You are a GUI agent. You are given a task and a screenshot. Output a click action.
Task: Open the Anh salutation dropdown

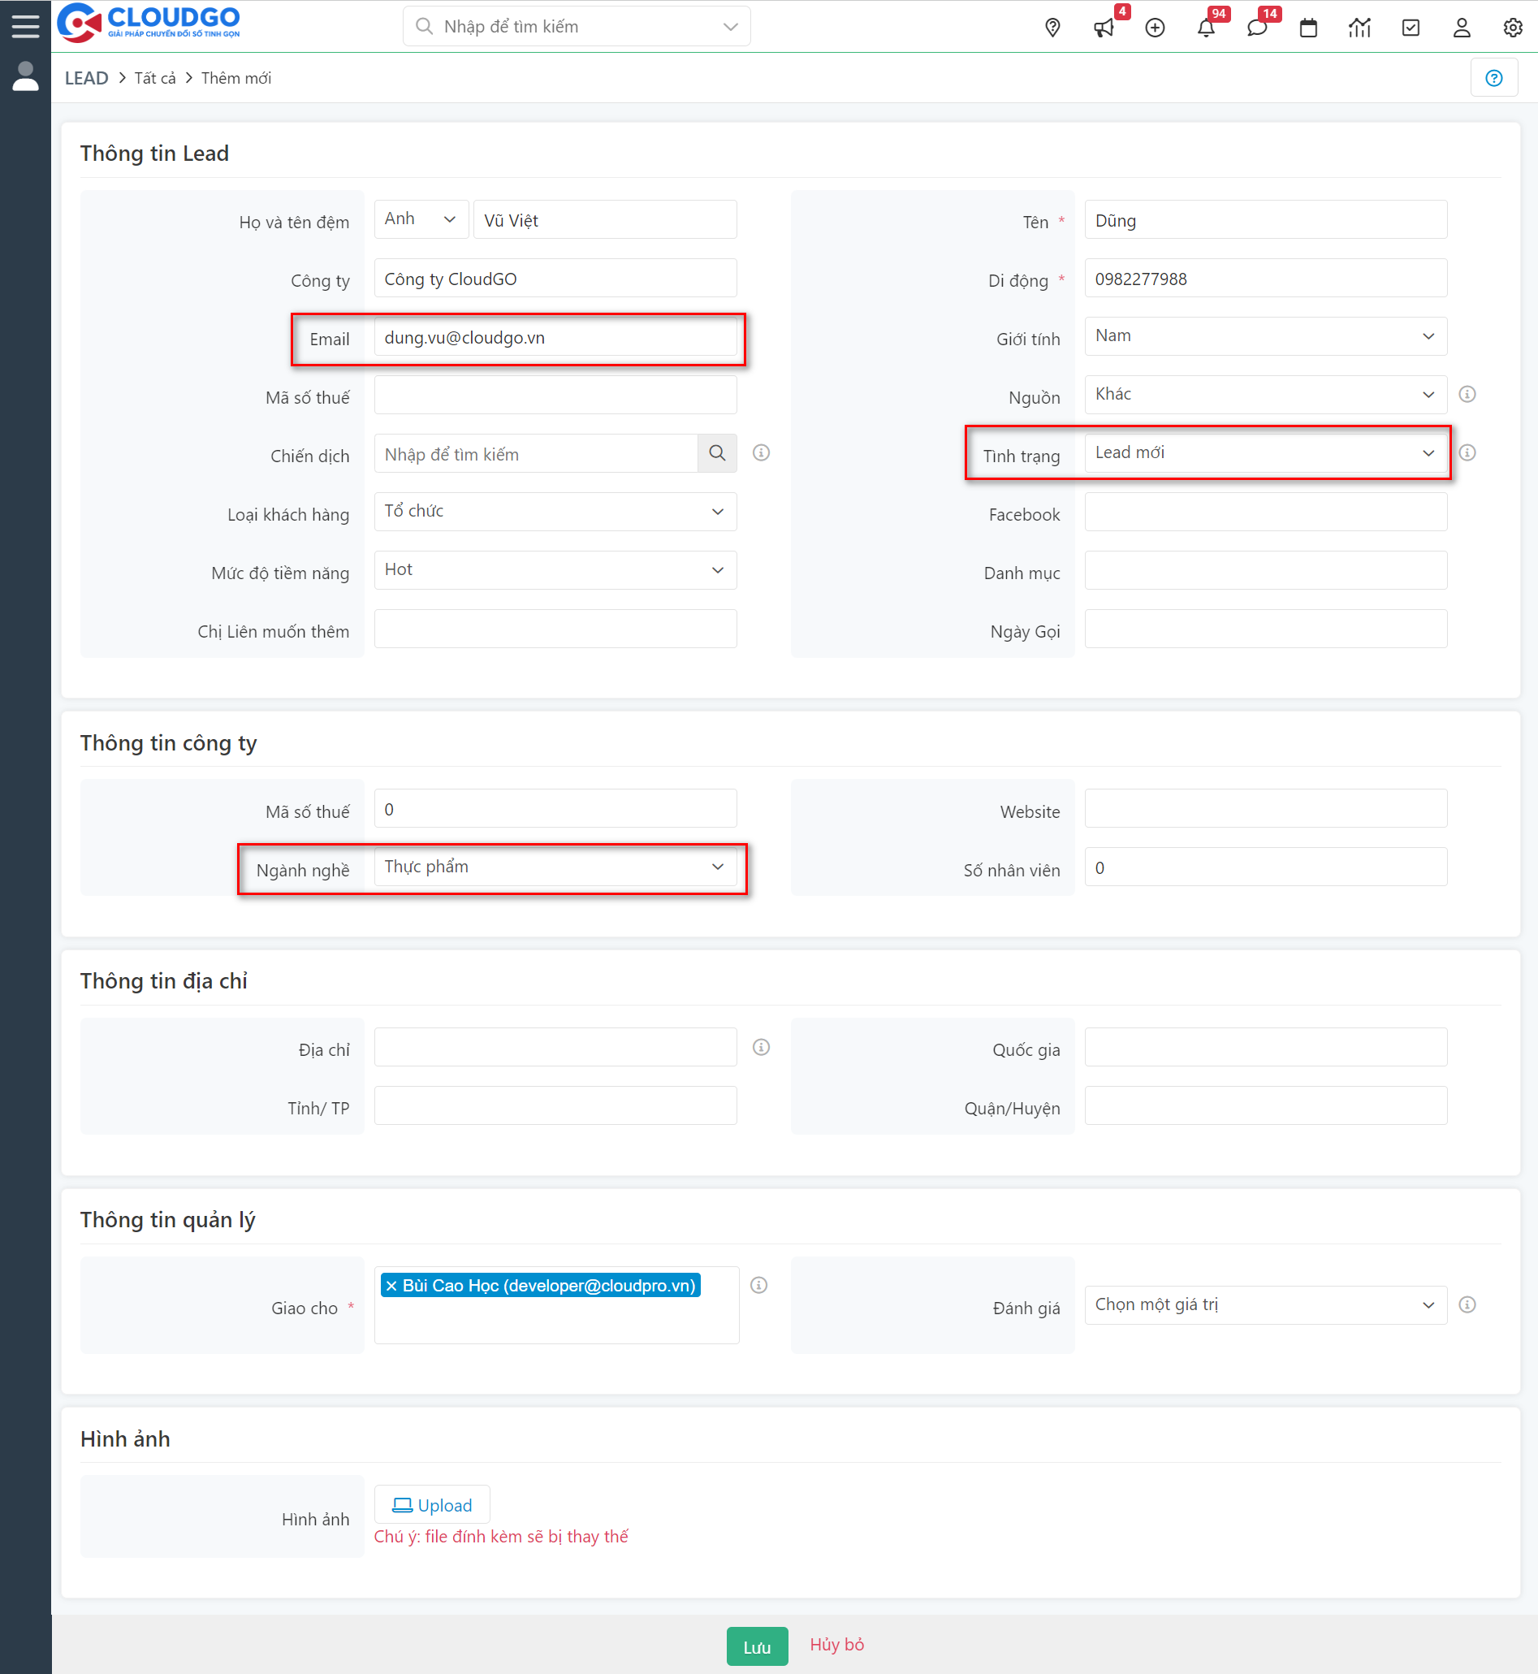tap(421, 219)
